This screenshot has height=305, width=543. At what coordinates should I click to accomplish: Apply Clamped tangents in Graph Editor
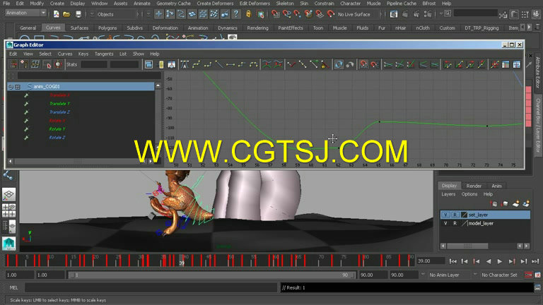tap(208, 64)
